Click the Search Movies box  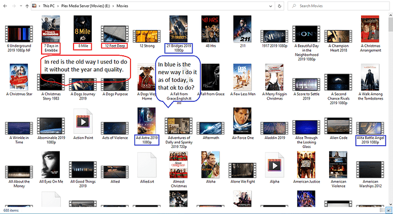(x=339, y=6)
